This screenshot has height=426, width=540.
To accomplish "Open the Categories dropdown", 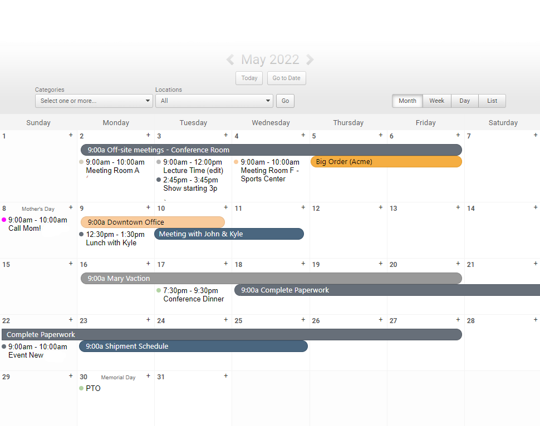I will [94, 101].
